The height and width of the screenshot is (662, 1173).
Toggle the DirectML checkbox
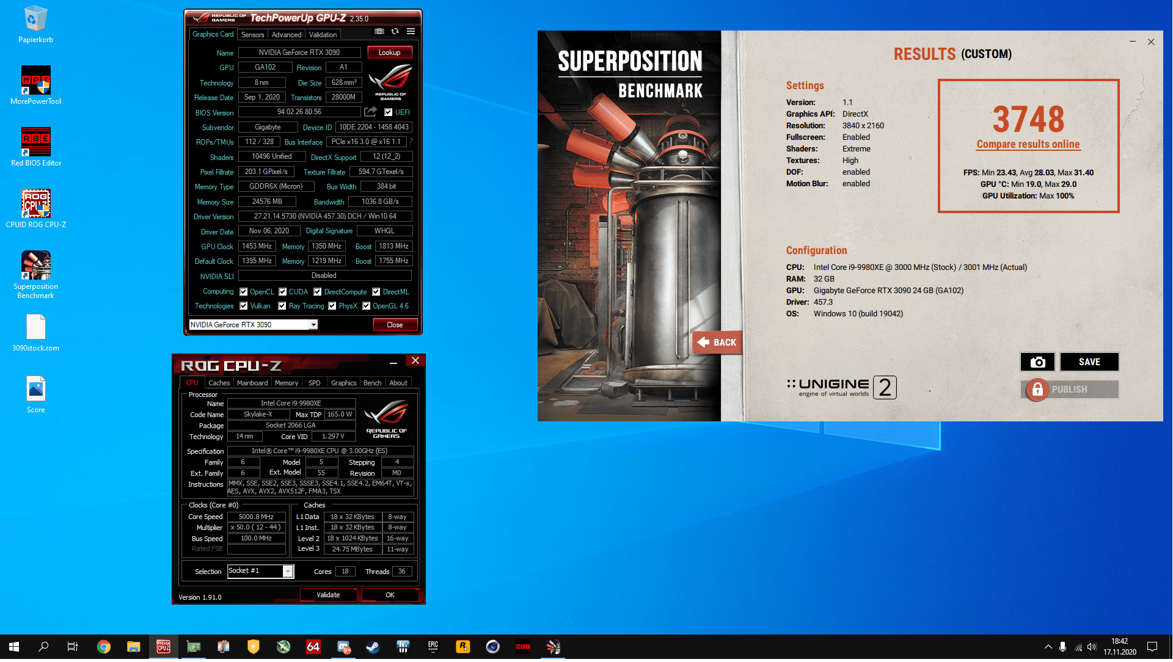[x=376, y=292]
